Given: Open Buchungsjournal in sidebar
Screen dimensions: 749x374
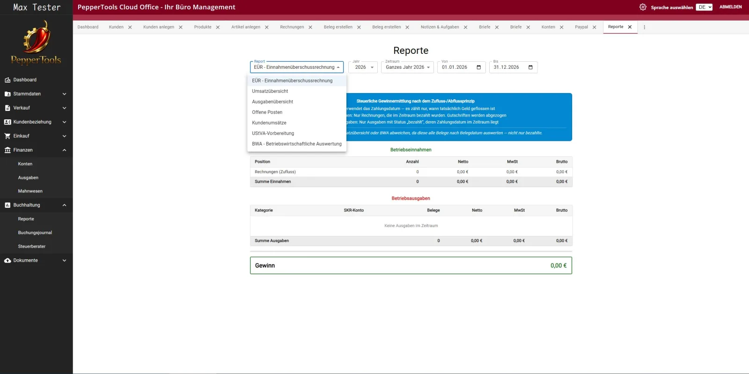Looking at the screenshot, I should (x=35, y=233).
